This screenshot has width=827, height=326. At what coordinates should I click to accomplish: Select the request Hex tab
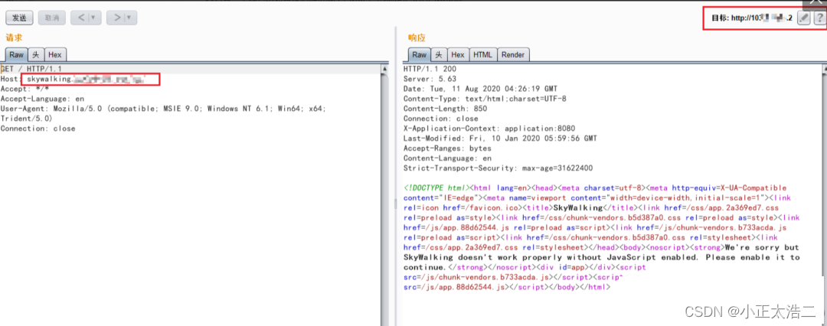tap(55, 54)
